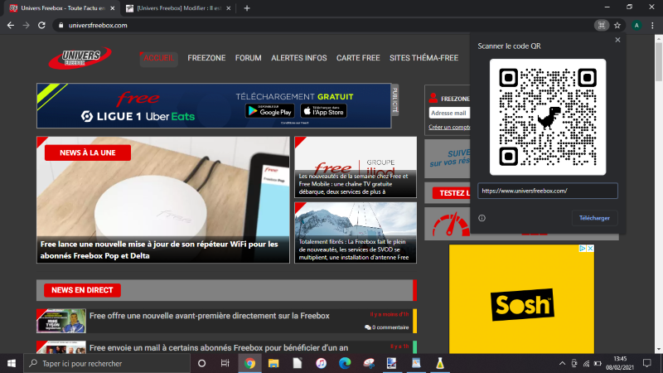This screenshot has height=373, width=663.
Task: Click Chrome icon in taskbar
Action: click(249, 363)
